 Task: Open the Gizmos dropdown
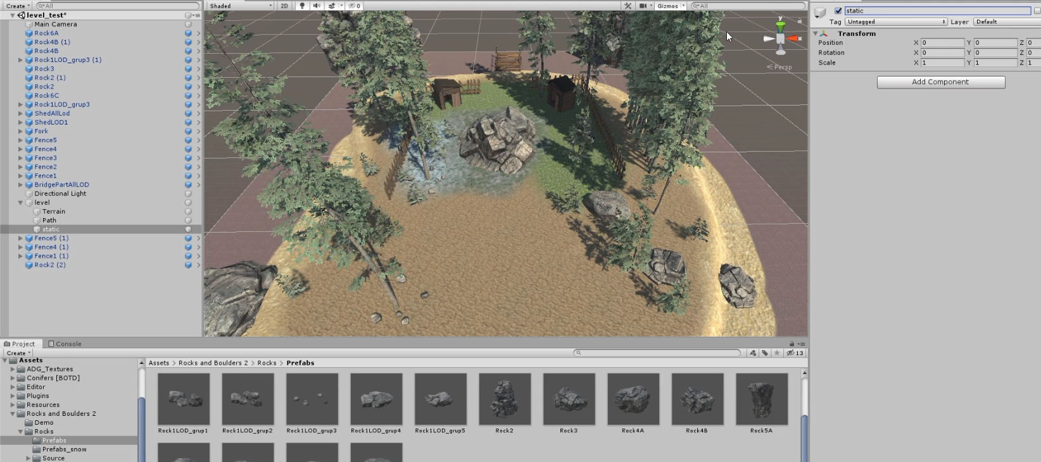(671, 6)
